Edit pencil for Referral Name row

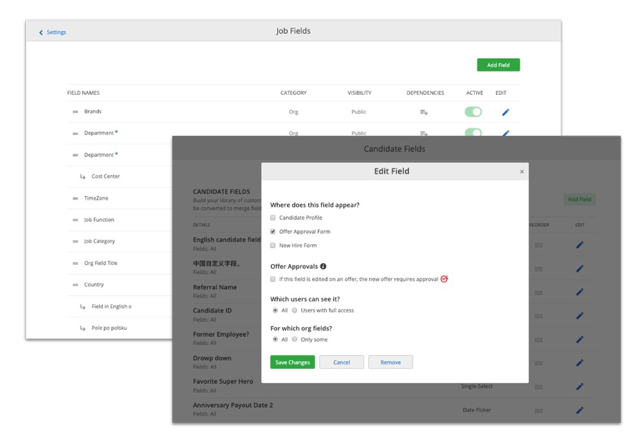pos(580,292)
